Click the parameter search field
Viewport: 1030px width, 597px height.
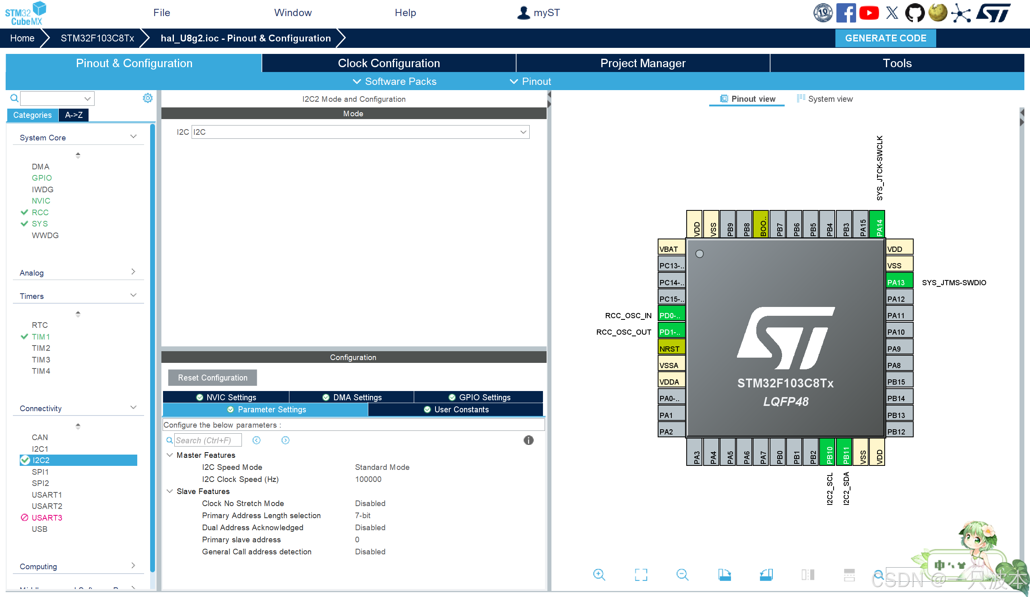[x=207, y=440]
